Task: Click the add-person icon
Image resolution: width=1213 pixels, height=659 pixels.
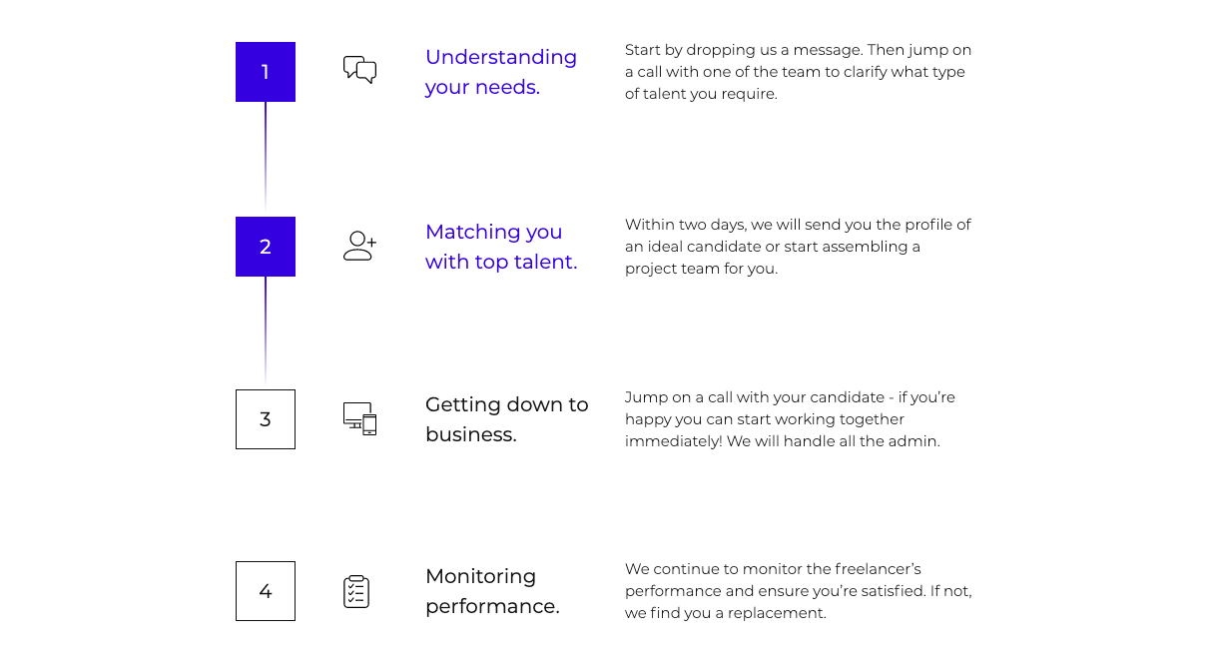Action: (359, 246)
